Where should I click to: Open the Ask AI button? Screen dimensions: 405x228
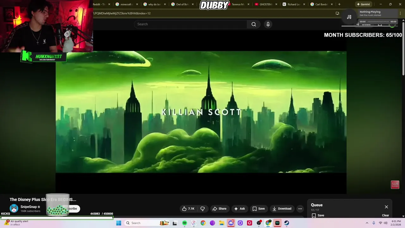point(239,209)
